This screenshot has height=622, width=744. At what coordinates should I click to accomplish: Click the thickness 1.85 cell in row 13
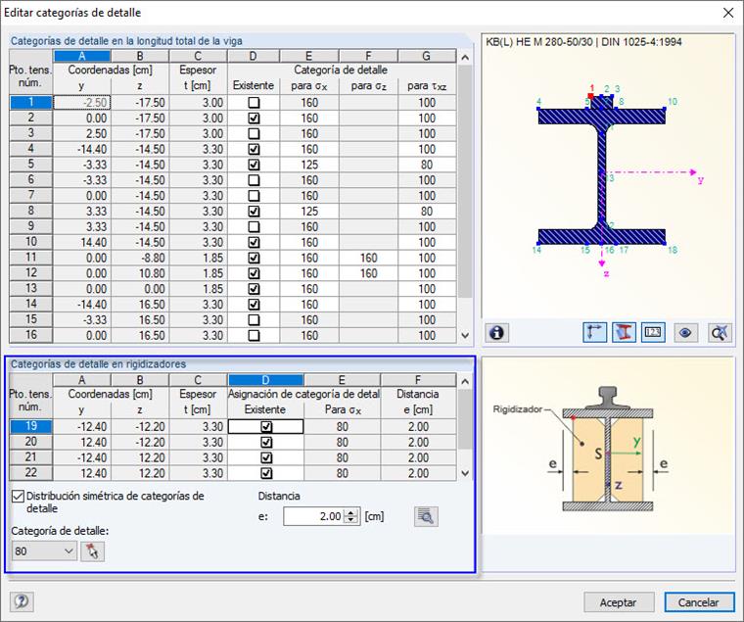click(199, 289)
